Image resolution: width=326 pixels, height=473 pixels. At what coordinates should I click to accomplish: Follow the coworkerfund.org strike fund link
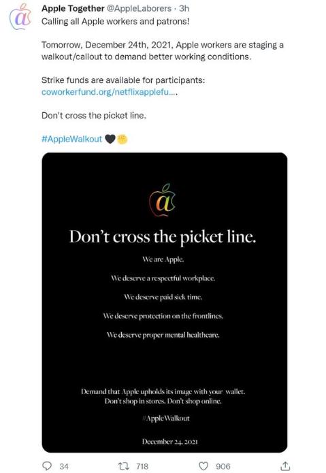(x=109, y=92)
